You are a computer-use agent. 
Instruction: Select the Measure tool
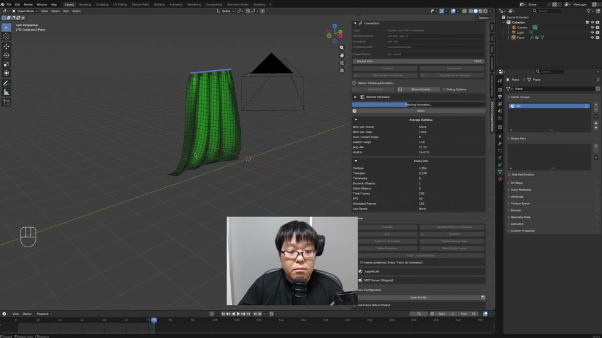pos(6,92)
